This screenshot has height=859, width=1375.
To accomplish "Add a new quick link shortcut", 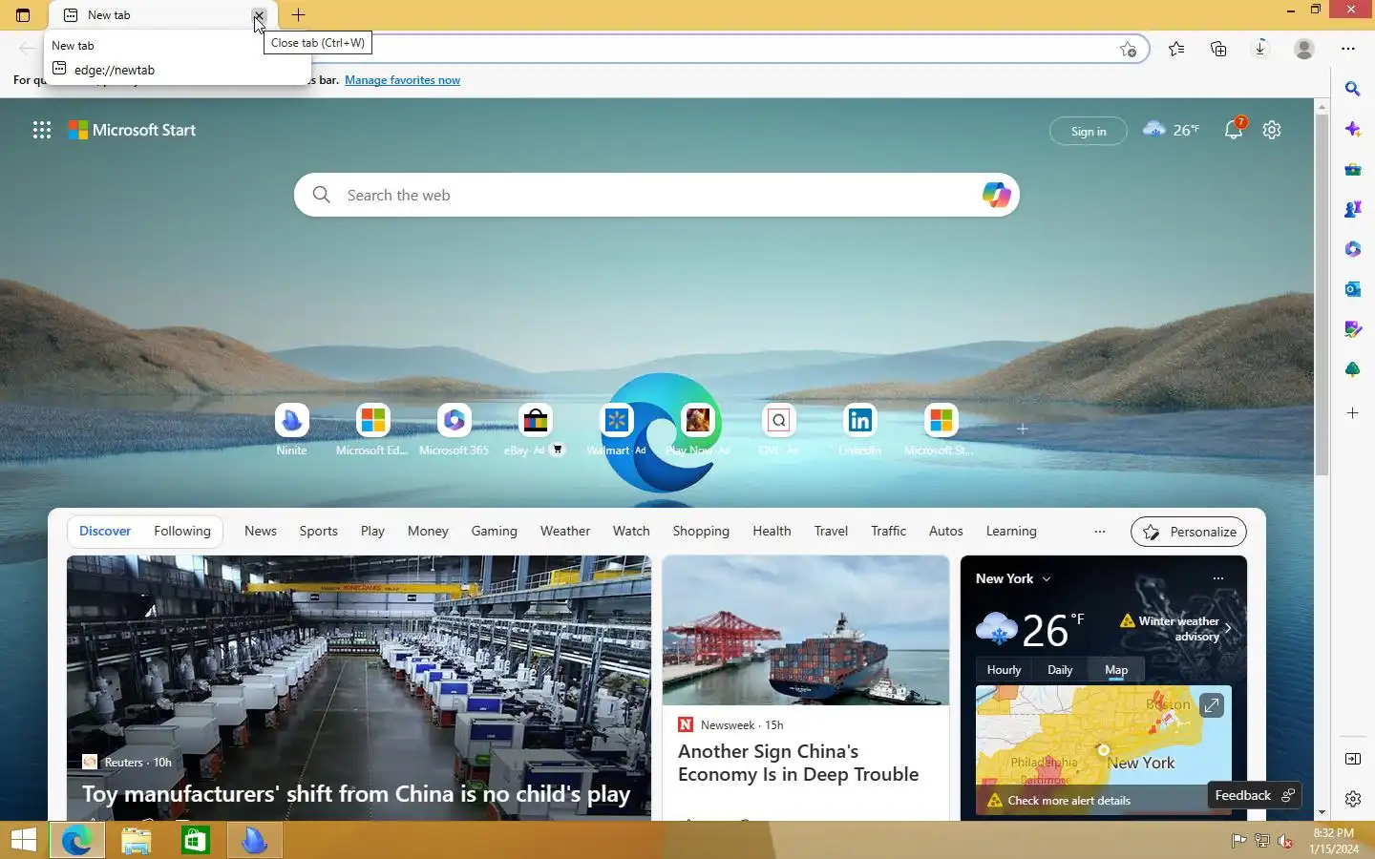I will pos(1022,429).
